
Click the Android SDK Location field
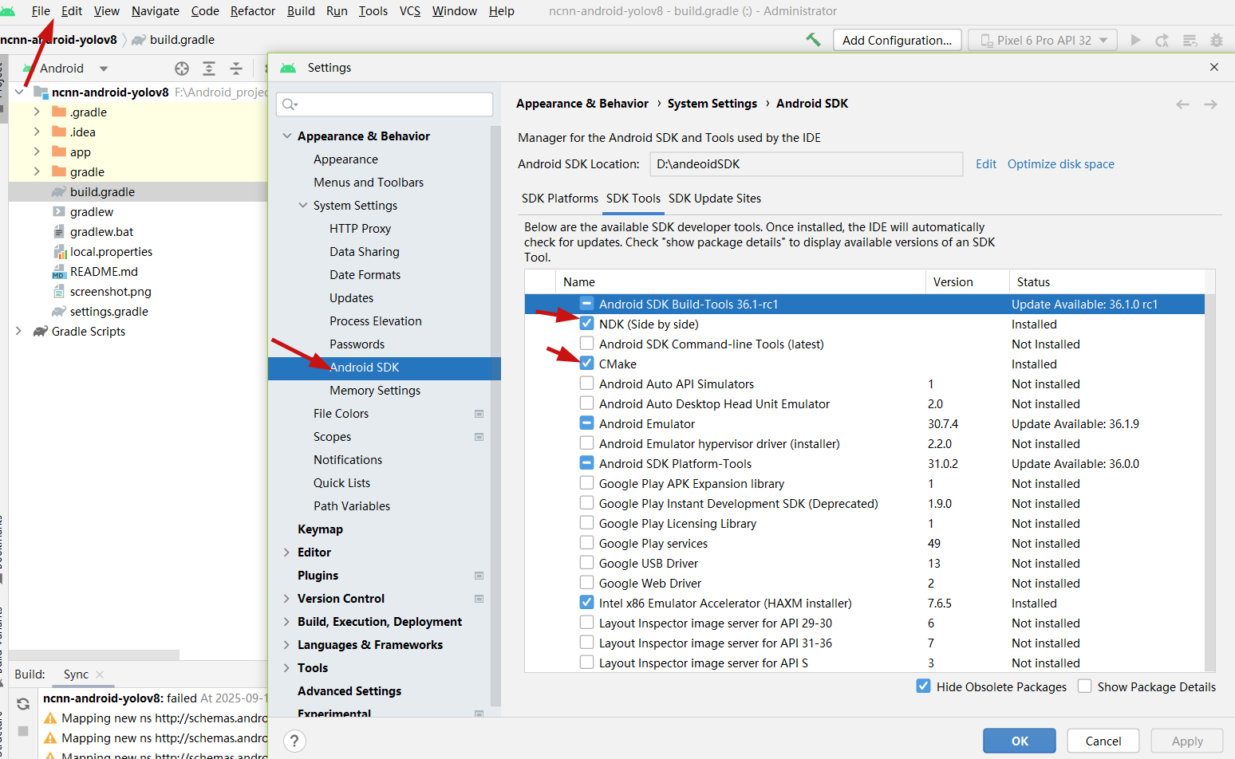(x=807, y=164)
